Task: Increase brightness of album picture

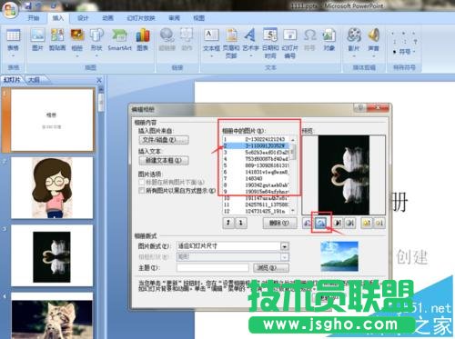Action: tap(367, 224)
